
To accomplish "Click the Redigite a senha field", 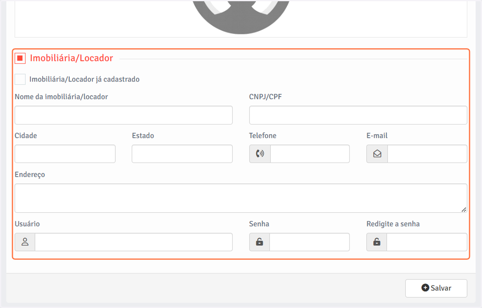I will [x=427, y=242].
